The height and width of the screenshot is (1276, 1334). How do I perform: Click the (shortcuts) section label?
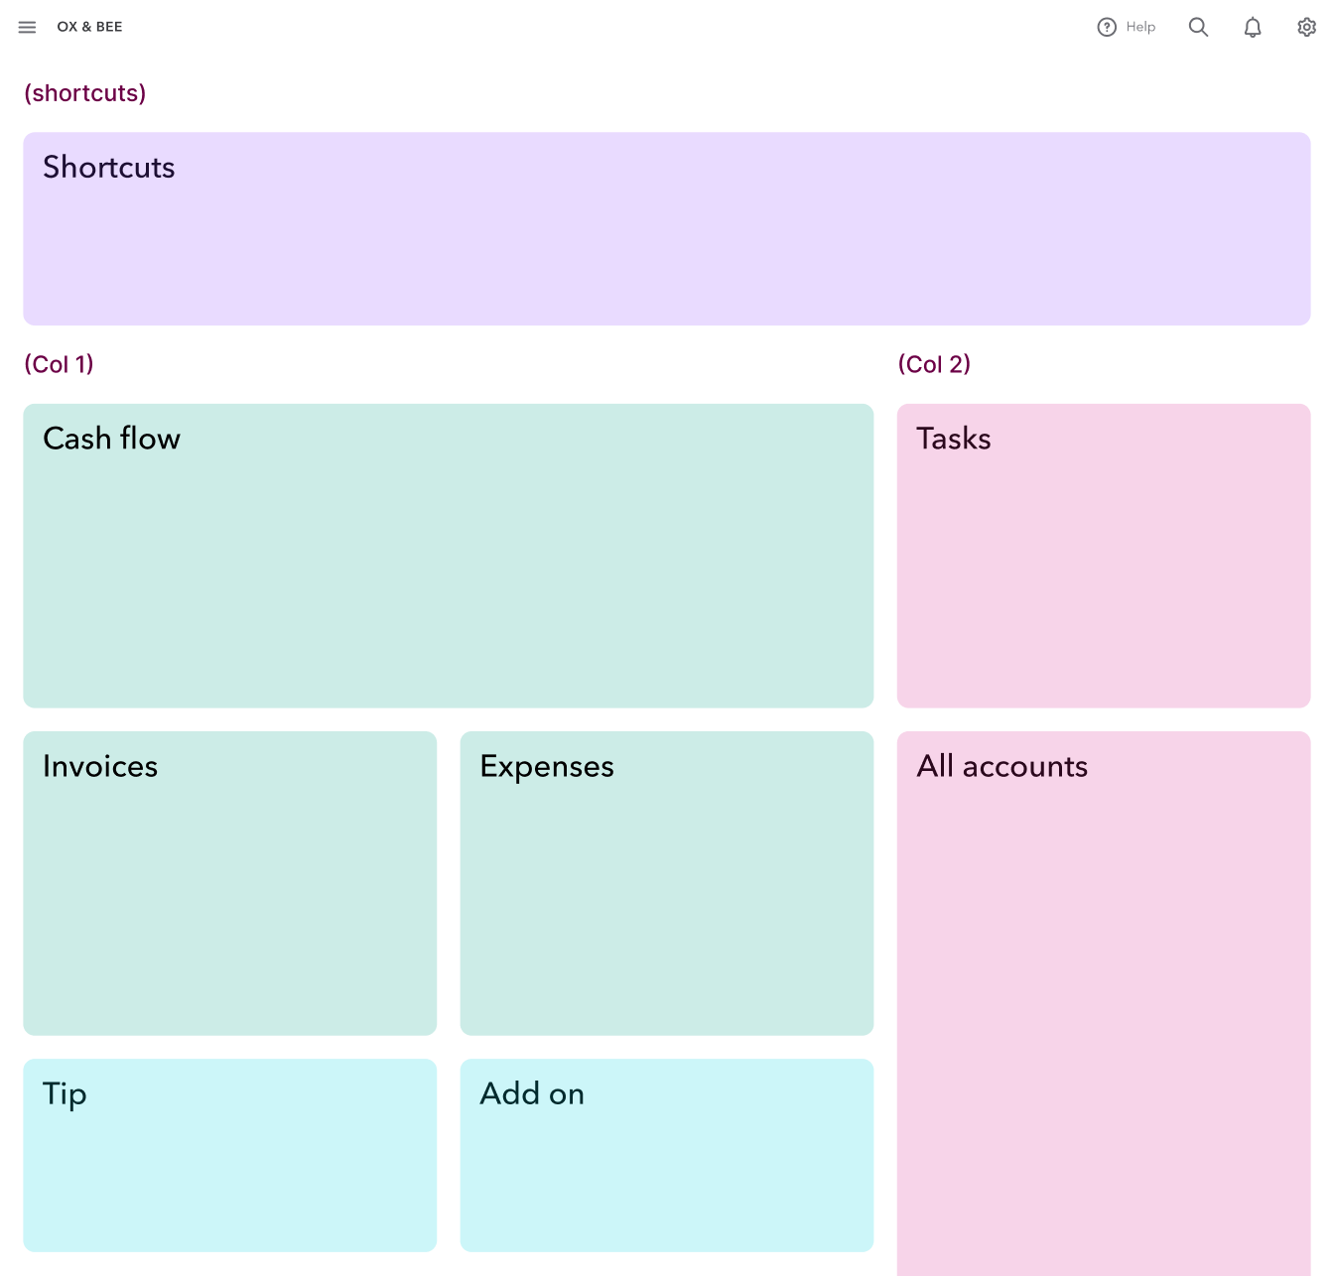tap(85, 93)
